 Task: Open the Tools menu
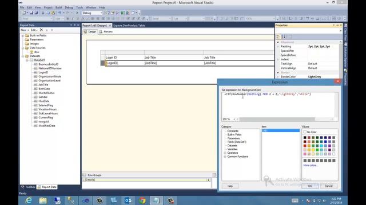pos(79,7)
